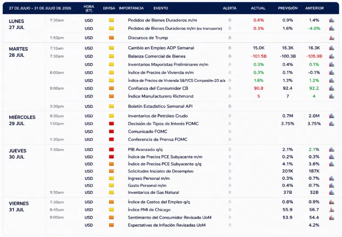The height and width of the screenshot is (237, 342).
Task: Click red importance folder for Índice de Precios PCE Subyacente m/m
Action: pos(111,157)
